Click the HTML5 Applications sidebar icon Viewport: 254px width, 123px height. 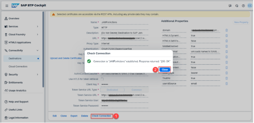6,42
